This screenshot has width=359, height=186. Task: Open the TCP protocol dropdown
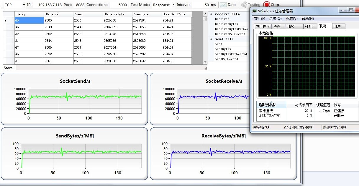click(24, 5)
